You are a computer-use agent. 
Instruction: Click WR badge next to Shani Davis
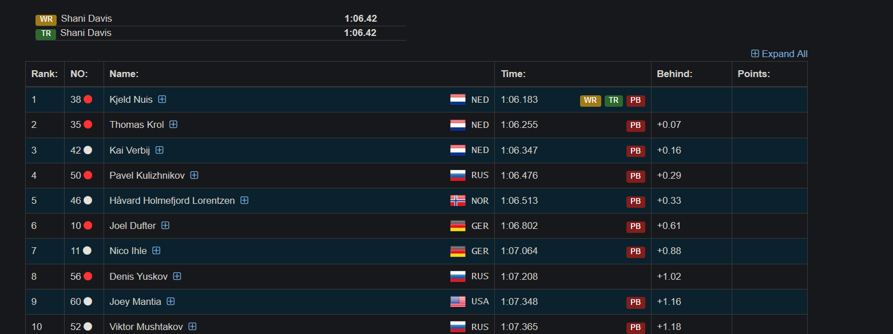point(46,19)
